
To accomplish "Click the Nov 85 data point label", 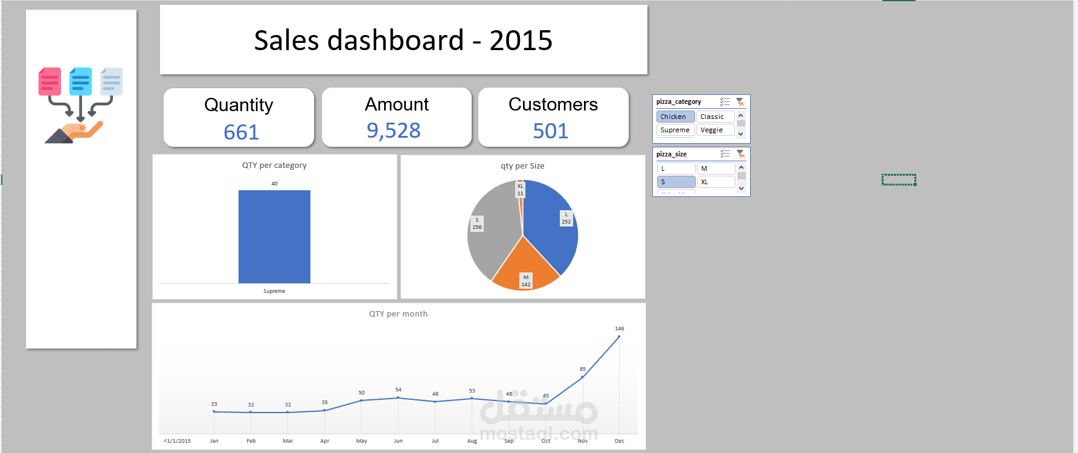I will tap(583, 369).
